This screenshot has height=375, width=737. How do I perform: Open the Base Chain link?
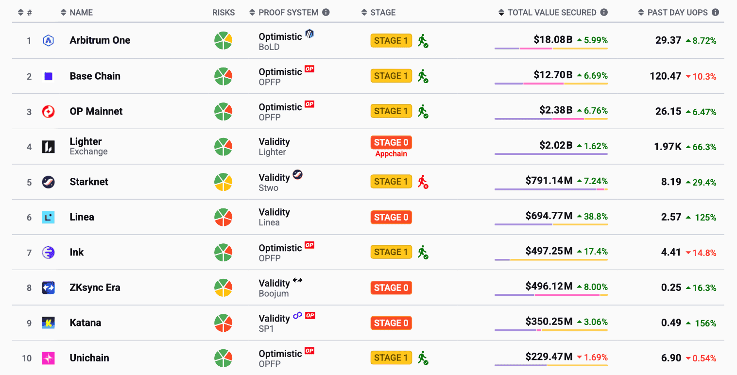[95, 76]
